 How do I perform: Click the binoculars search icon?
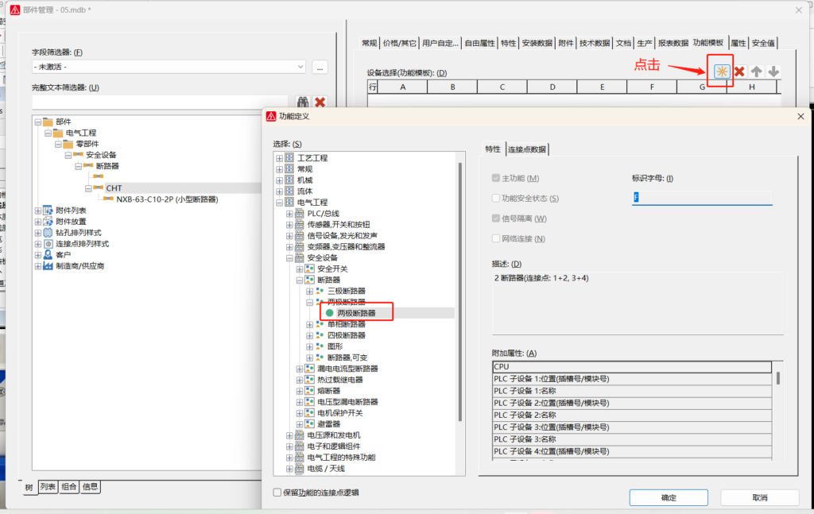(303, 102)
